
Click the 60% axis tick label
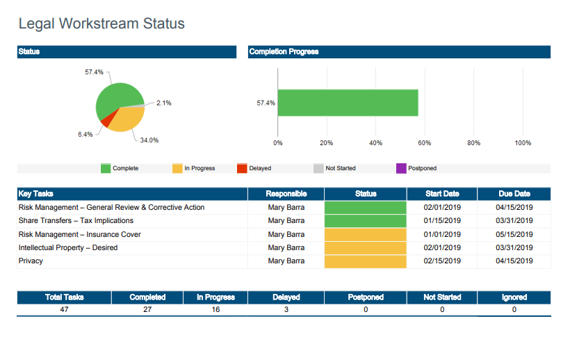[424, 143]
